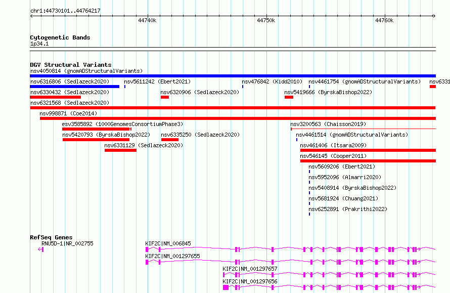Click the 44740k ruler position label
Screen dimensions: 450x293
(x=147, y=20)
